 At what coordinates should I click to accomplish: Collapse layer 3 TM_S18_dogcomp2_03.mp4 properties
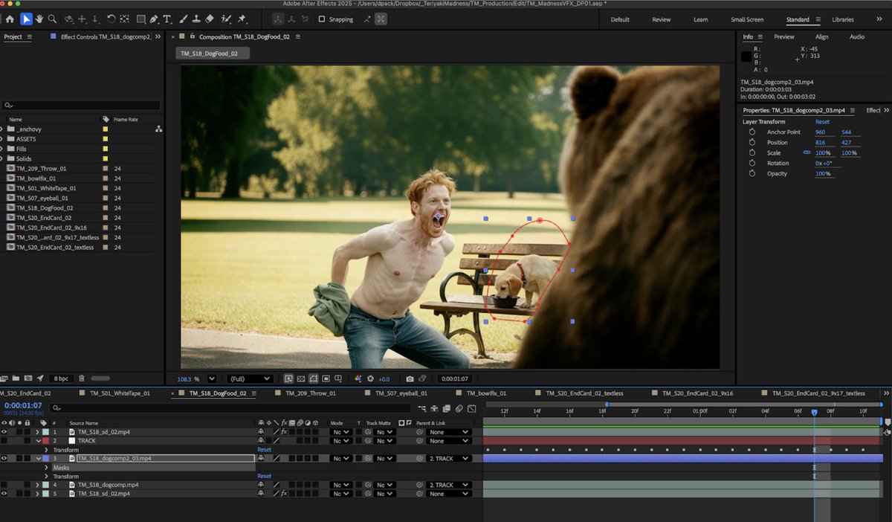[38, 459]
